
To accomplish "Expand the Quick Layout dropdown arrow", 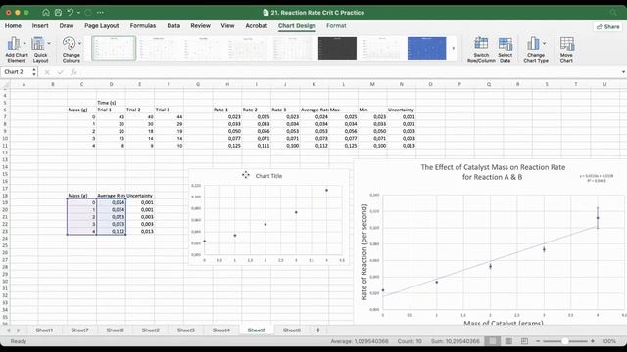I will coord(49,43).
